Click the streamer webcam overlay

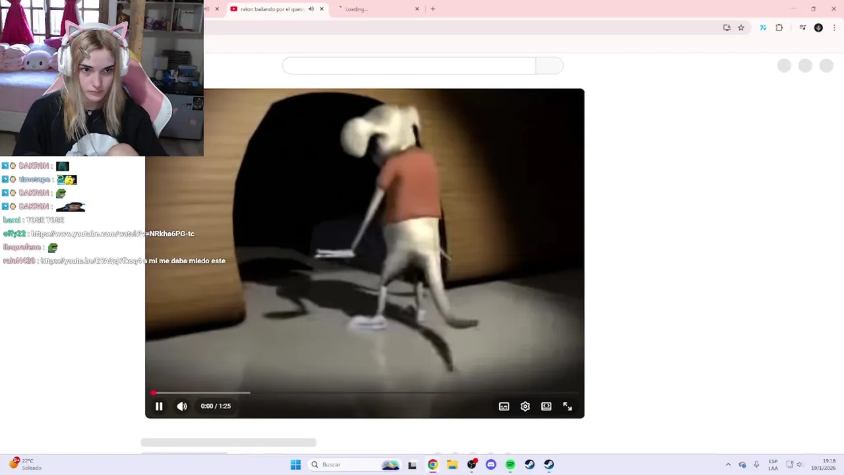[x=102, y=78]
